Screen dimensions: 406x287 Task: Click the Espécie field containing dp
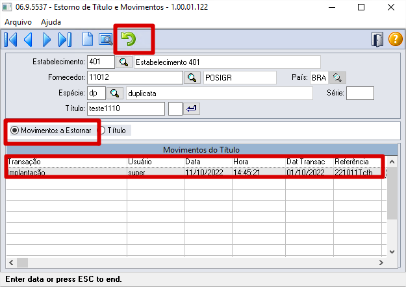click(97, 93)
